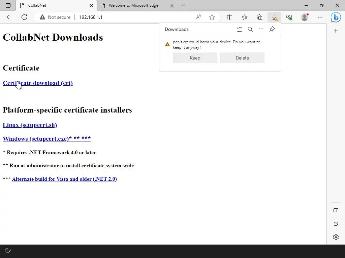Click the Requires .NET Framework 4.0 note
Image resolution: width=345 pixels, height=258 pixels.
[x=50, y=153]
